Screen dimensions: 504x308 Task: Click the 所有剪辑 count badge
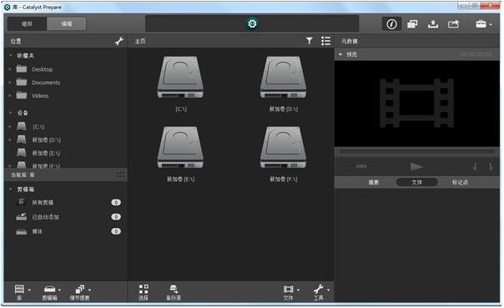(x=116, y=203)
